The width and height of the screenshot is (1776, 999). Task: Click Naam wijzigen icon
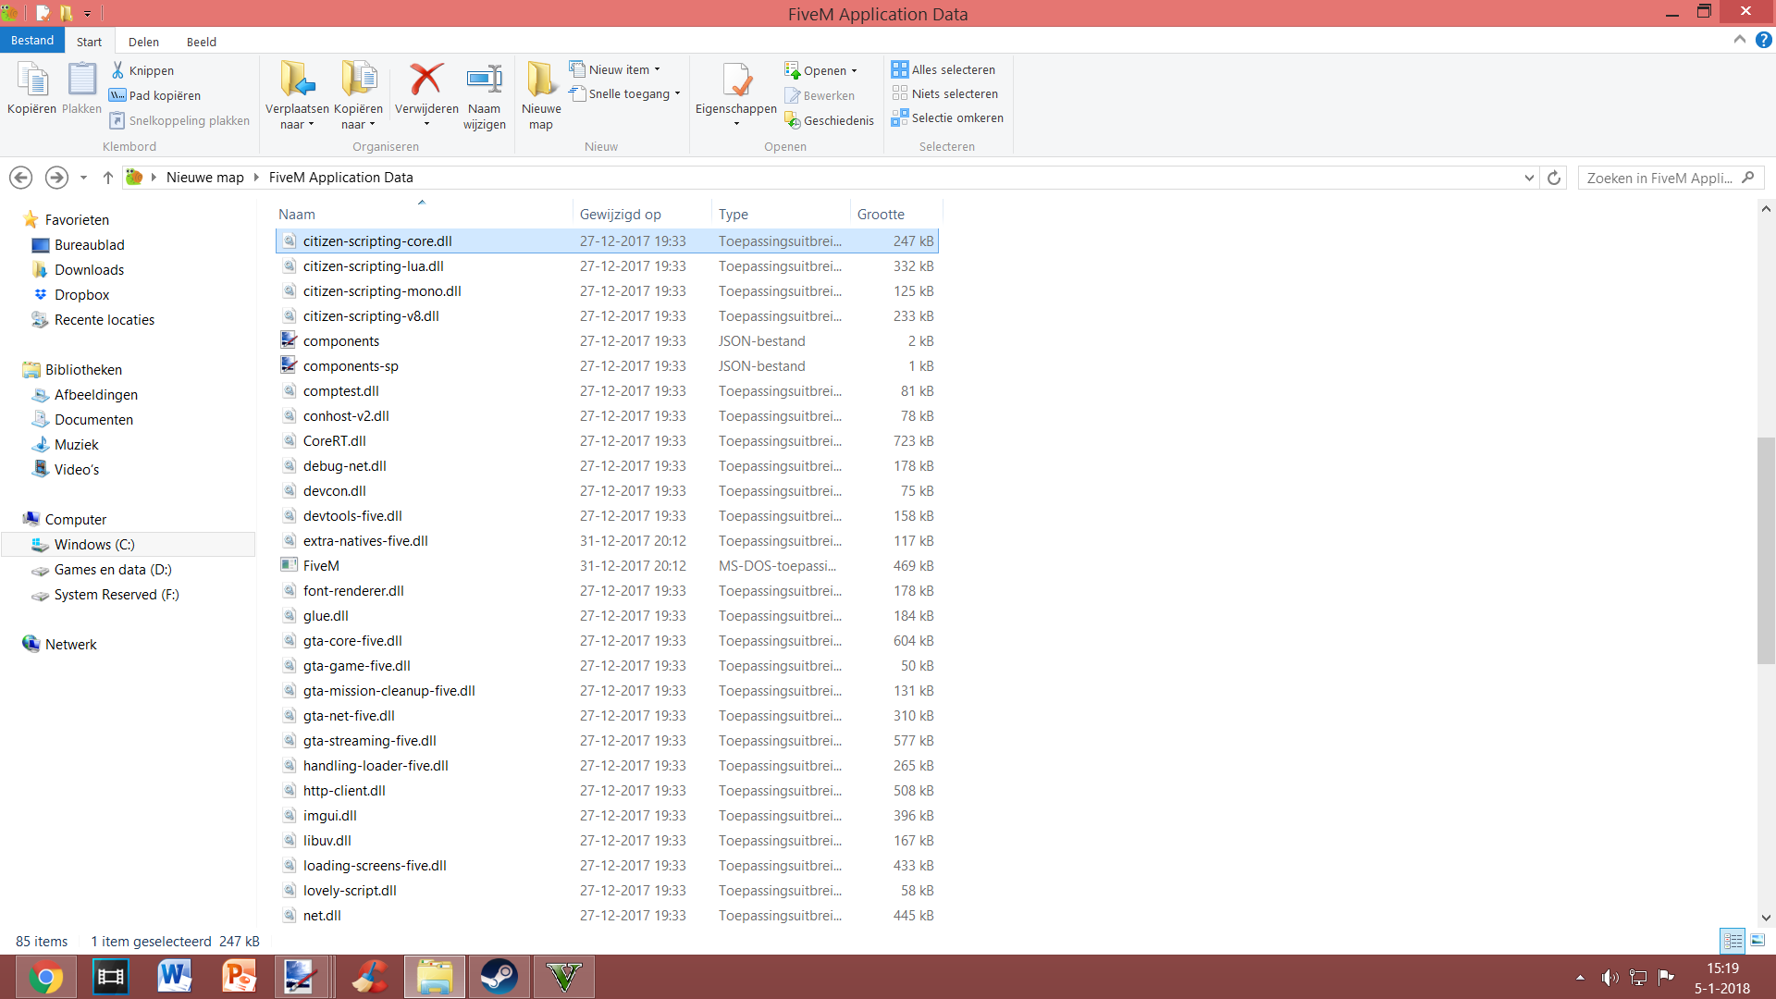(x=484, y=80)
